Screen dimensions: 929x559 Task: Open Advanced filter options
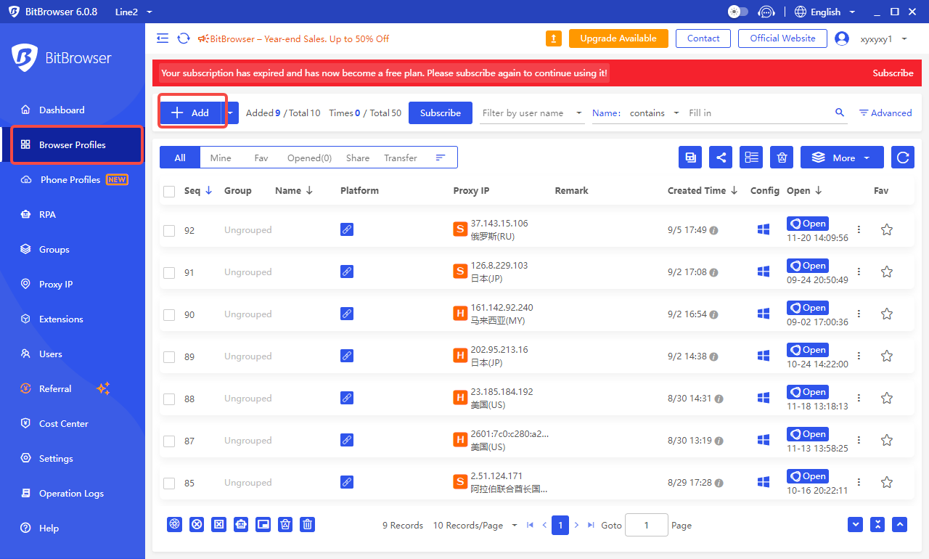pyautogui.click(x=885, y=113)
